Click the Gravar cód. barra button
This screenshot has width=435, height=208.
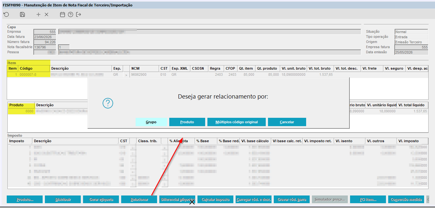pos(292,199)
